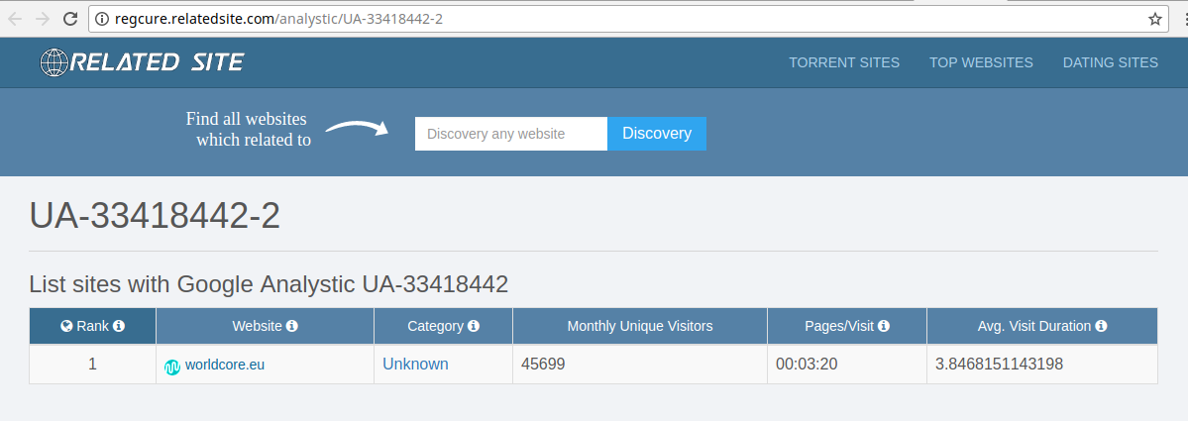Open the Unknown category link
Viewport: 1188px width, 421px height.
(415, 365)
